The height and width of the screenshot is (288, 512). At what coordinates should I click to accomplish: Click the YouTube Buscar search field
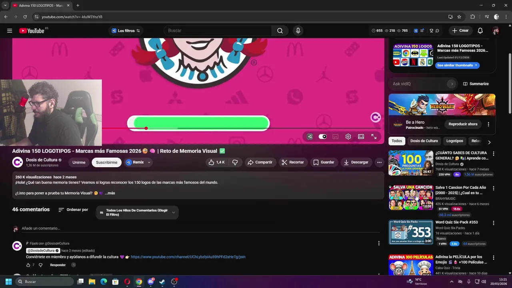[218, 31]
